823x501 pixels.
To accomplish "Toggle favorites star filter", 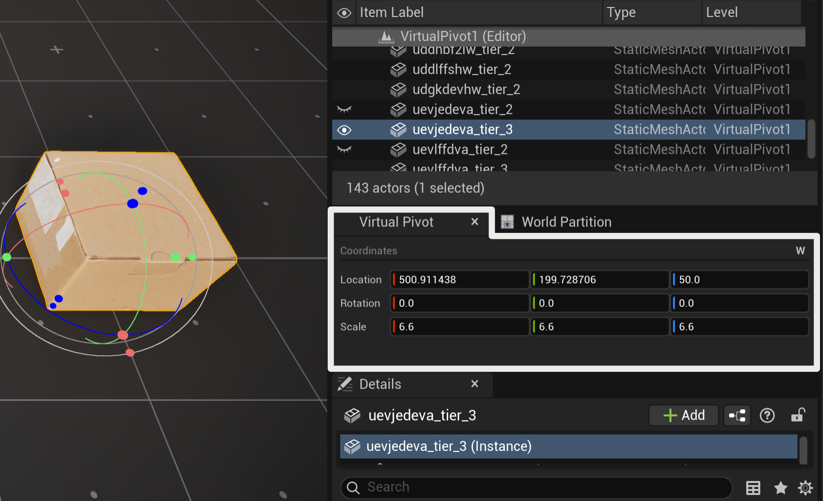I will click(x=780, y=487).
